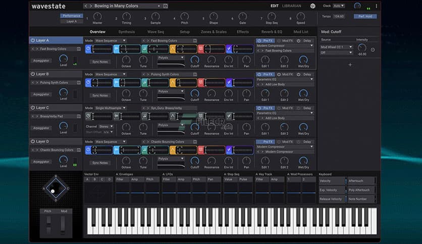Select Layer A blue Timing lane icon
This screenshot has width=422, height=244.
click(x=88, y=49)
